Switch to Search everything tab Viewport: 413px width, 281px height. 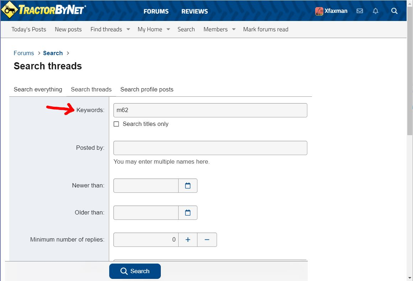38,90
